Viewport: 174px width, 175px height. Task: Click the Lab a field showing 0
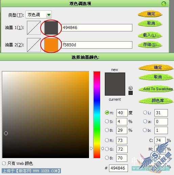click(161, 122)
